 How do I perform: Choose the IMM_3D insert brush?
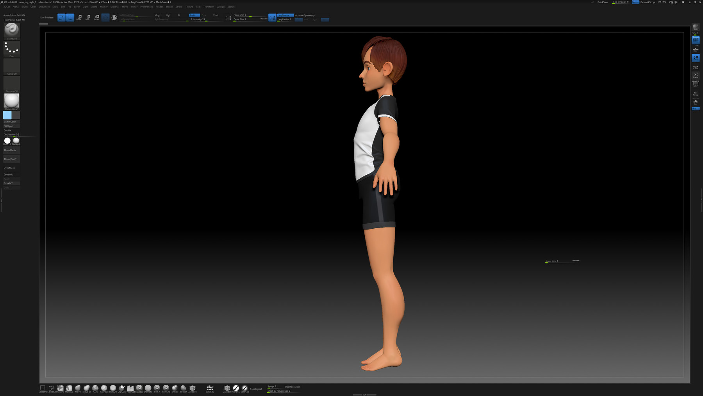click(x=210, y=388)
